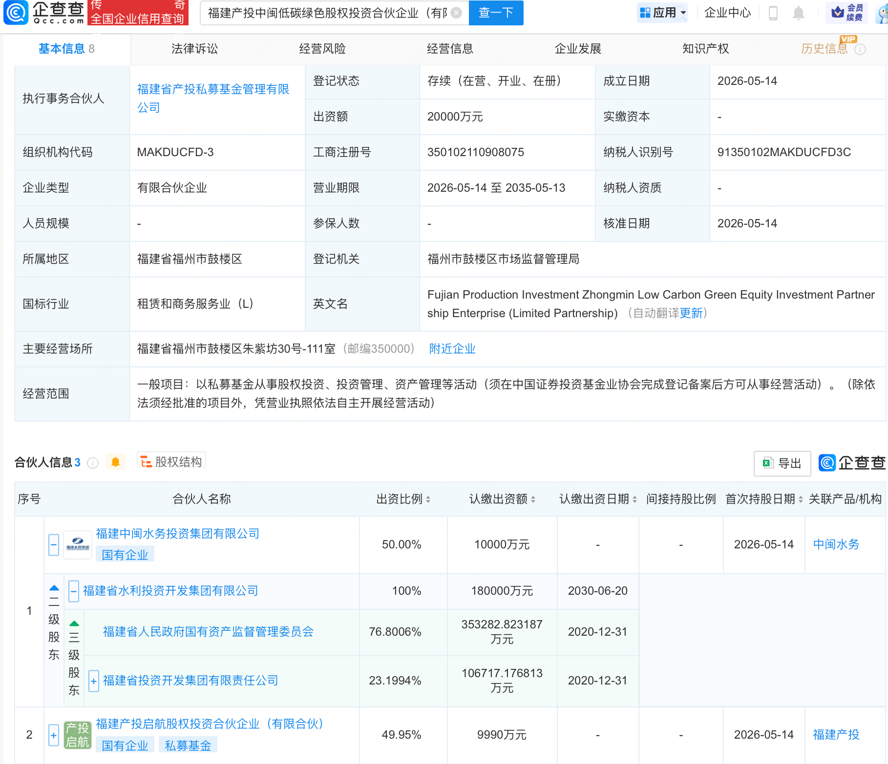Collapse 福建中闽水务投资集团 row
Viewport: 888px width, 764px height.
[x=54, y=544]
